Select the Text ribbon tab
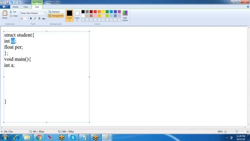The width and height of the screenshot is (250, 141). click(37, 7)
